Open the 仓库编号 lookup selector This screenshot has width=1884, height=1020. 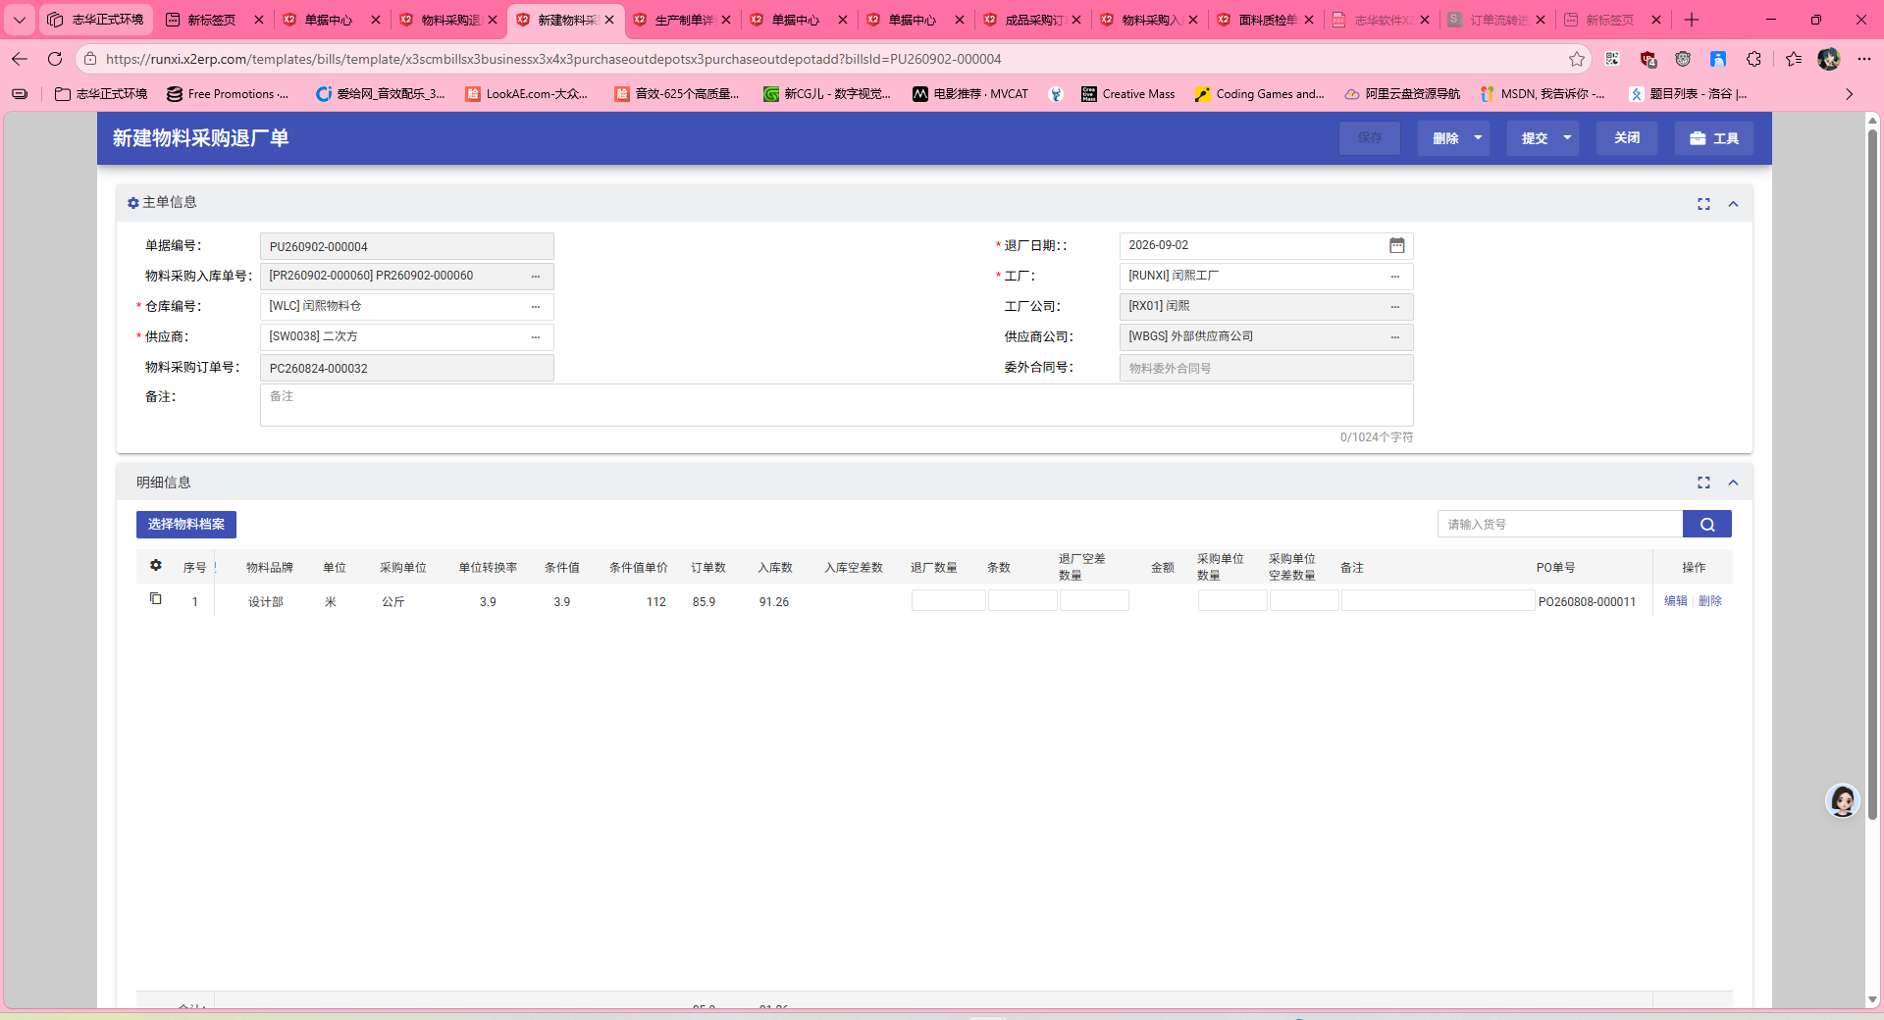pos(536,307)
